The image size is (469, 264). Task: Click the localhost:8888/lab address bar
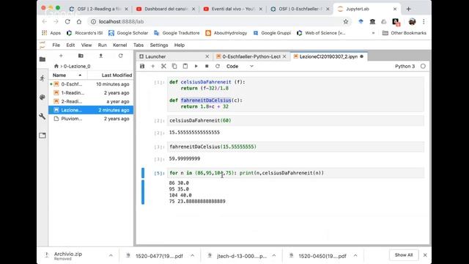click(219, 21)
